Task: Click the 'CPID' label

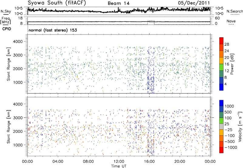Action: coord(7,29)
